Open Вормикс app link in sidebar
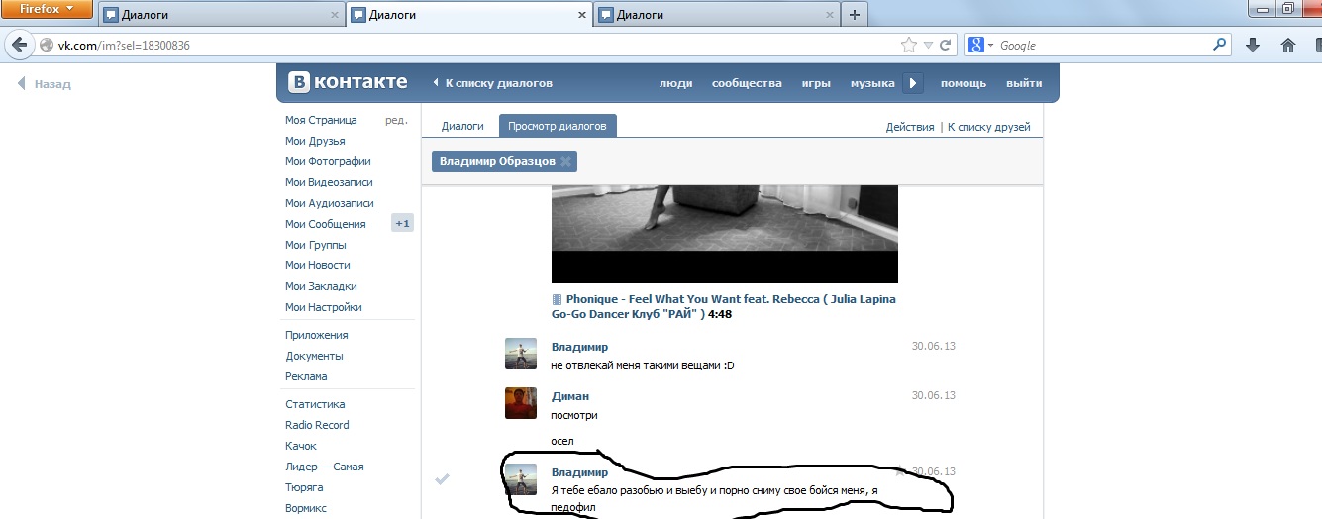1322x519 pixels. (x=306, y=508)
